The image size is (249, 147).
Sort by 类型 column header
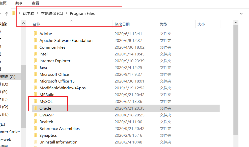(x=164, y=24)
